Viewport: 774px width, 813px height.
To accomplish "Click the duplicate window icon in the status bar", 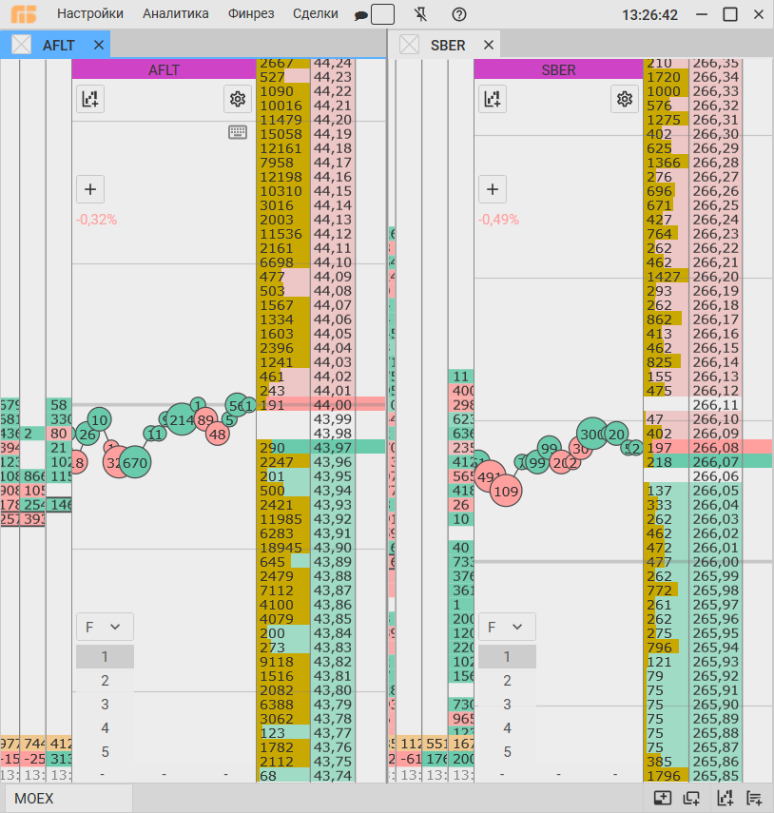I will [x=691, y=798].
